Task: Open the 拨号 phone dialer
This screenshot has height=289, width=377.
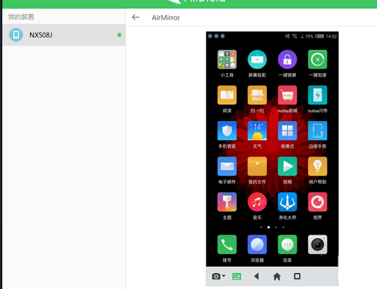Action: click(227, 244)
